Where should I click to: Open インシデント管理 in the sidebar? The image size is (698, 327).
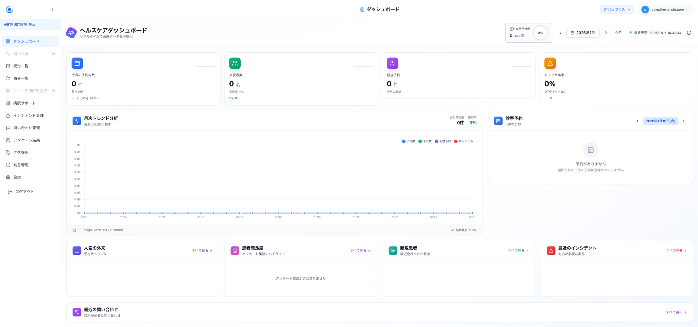[28, 115]
